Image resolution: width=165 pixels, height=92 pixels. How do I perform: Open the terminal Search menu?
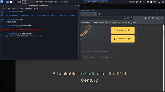click(x=20, y=9)
